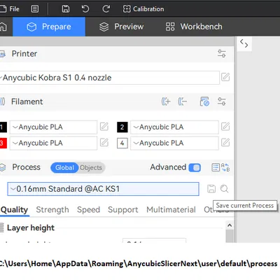Select Global process mode
280x280 pixels.
click(64, 168)
